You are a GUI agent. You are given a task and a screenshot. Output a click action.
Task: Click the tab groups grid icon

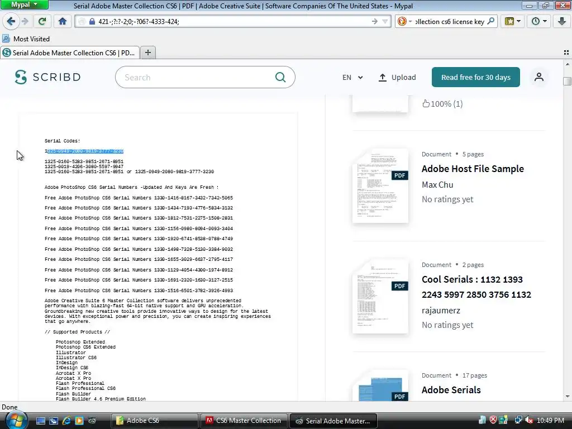coord(566,53)
